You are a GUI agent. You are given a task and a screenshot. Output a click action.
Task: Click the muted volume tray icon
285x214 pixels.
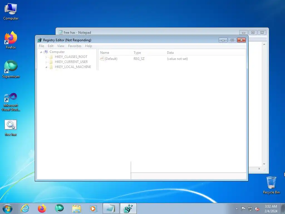pos(257,209)
